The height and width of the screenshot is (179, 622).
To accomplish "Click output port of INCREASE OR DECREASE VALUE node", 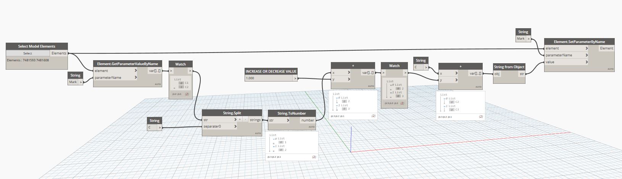I will pos(295,78).
